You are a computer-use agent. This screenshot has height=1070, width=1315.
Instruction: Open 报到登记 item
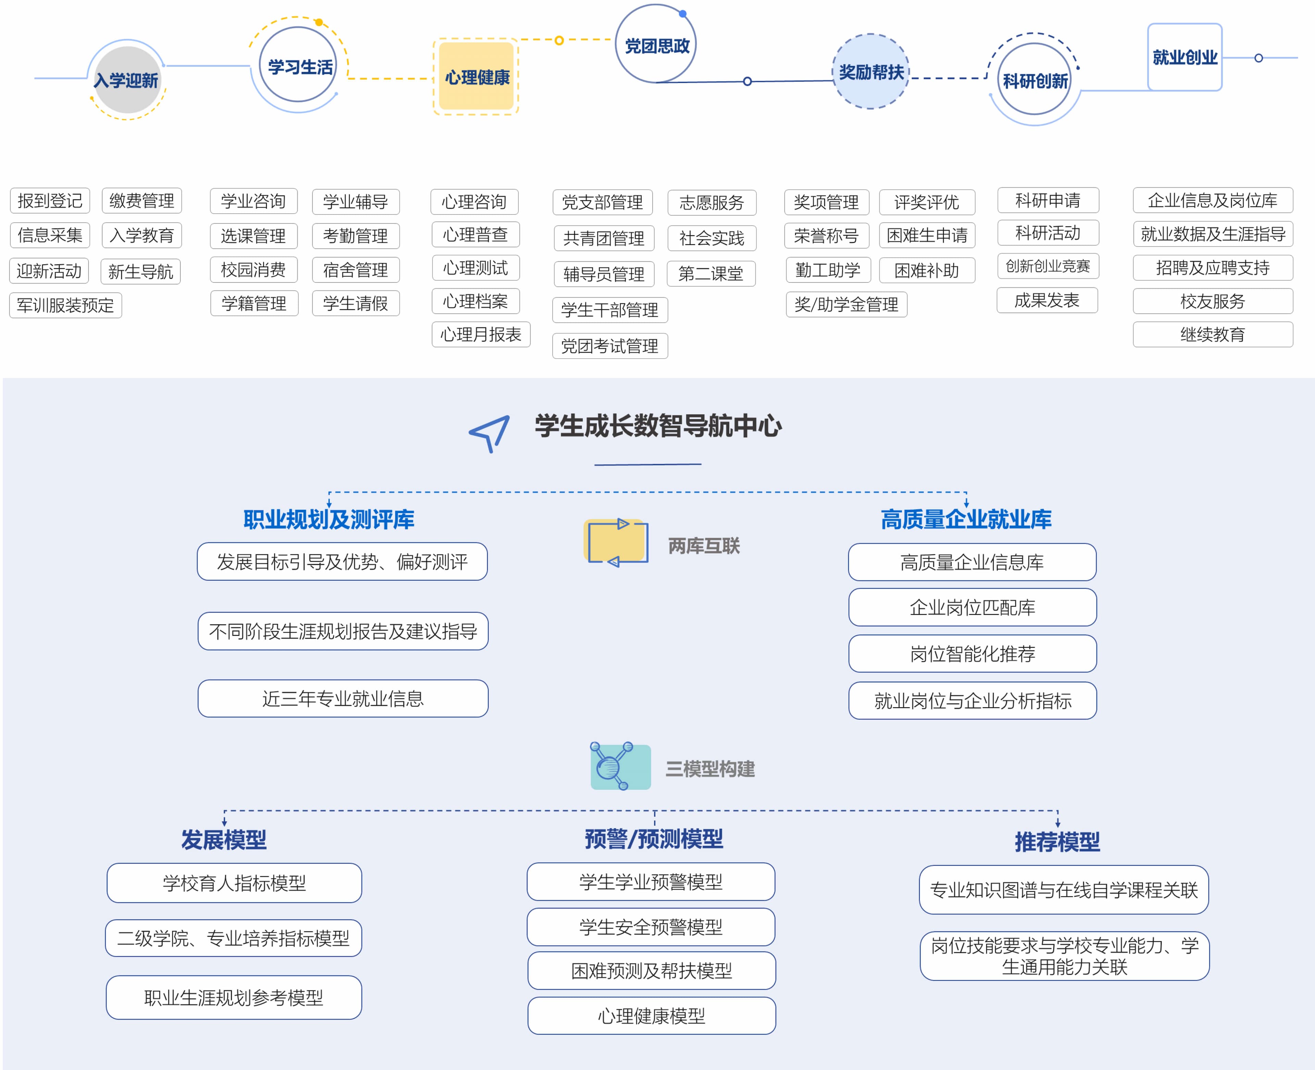(x=50, y=201)
